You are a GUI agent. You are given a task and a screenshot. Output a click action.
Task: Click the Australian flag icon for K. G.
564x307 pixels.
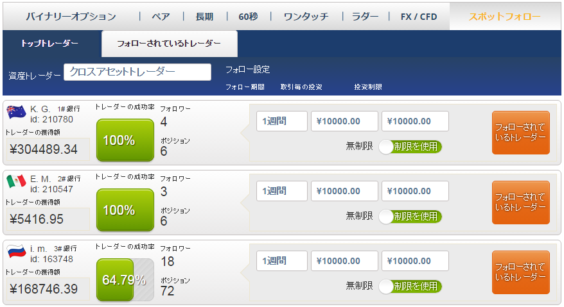(16, 112)
